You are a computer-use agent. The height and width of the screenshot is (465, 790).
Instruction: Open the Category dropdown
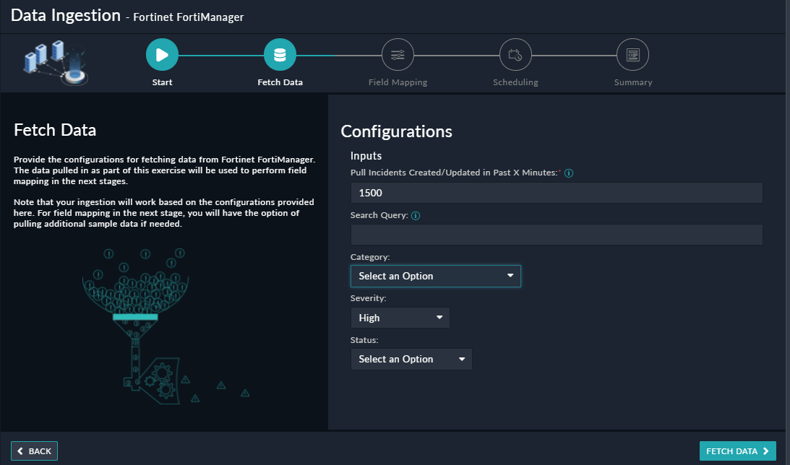click(x=435, y=276)
